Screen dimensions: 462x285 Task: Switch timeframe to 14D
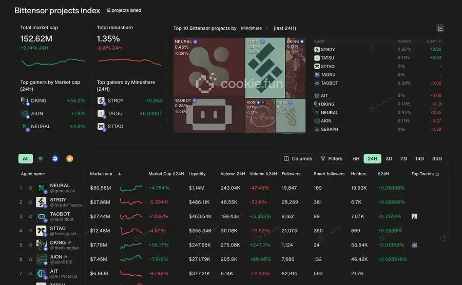(x=419, y=158)
